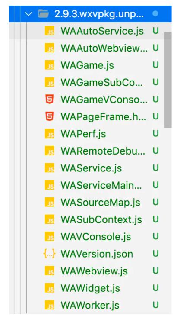Select the WASubContext.js file
Screen dimensions: 174x319
101,219
